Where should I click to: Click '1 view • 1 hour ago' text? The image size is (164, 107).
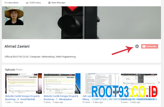click(14, 102)
